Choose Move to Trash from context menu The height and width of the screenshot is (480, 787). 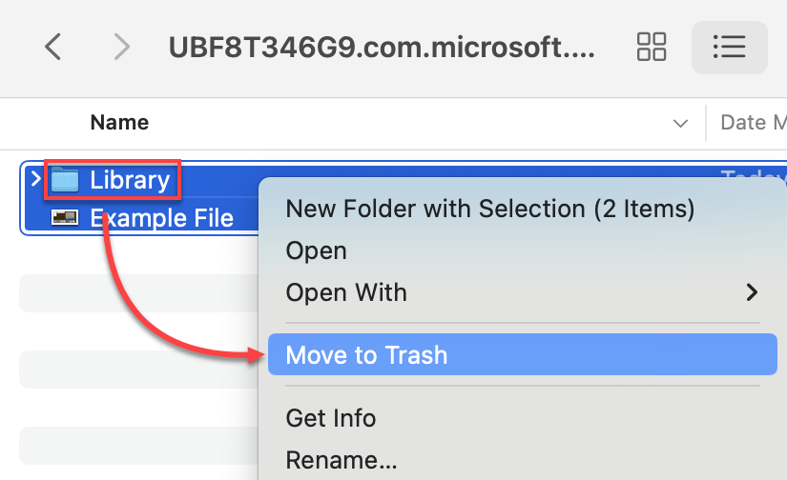366,355
